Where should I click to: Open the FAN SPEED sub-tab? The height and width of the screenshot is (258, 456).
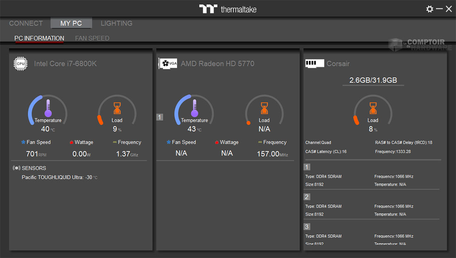coord(92,38)
